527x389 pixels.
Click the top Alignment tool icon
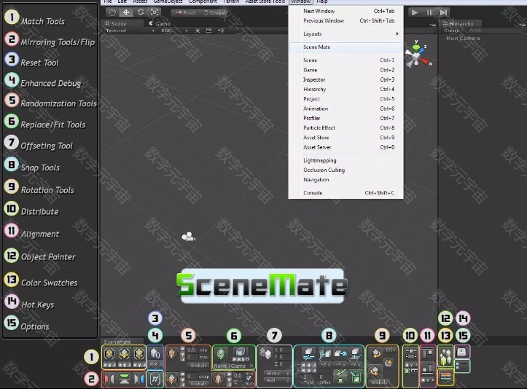(x=428, y=354)
